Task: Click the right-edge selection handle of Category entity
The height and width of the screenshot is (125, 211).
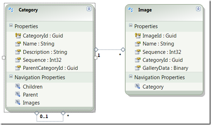Action: (x=95, y=58)
